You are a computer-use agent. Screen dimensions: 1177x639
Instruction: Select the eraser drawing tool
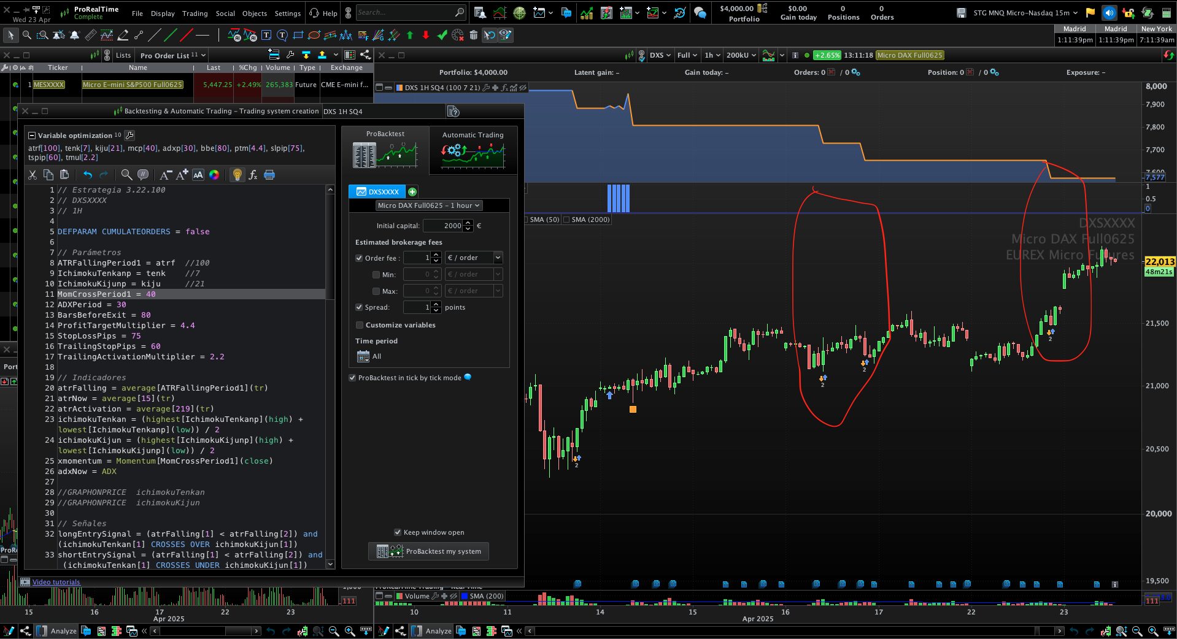123,36
